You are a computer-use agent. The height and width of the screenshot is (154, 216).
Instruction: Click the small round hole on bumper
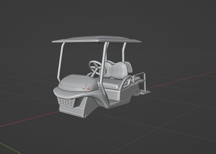click(85, 116)
